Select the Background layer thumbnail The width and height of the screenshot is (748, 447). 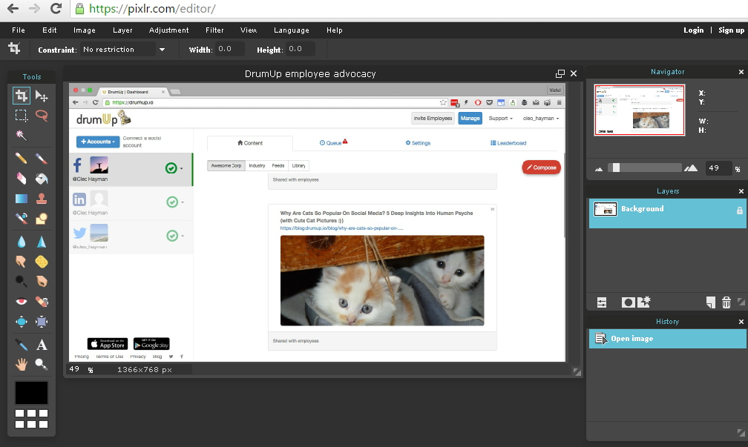[606, 209]
